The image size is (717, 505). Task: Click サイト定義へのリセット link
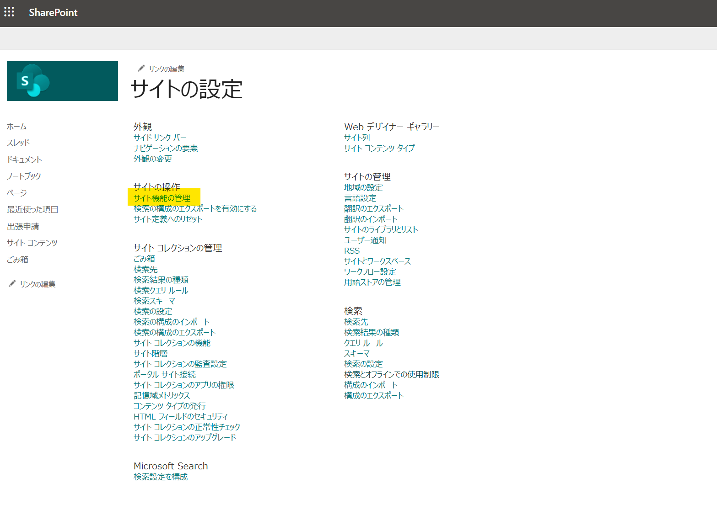(x=168, y=219)
